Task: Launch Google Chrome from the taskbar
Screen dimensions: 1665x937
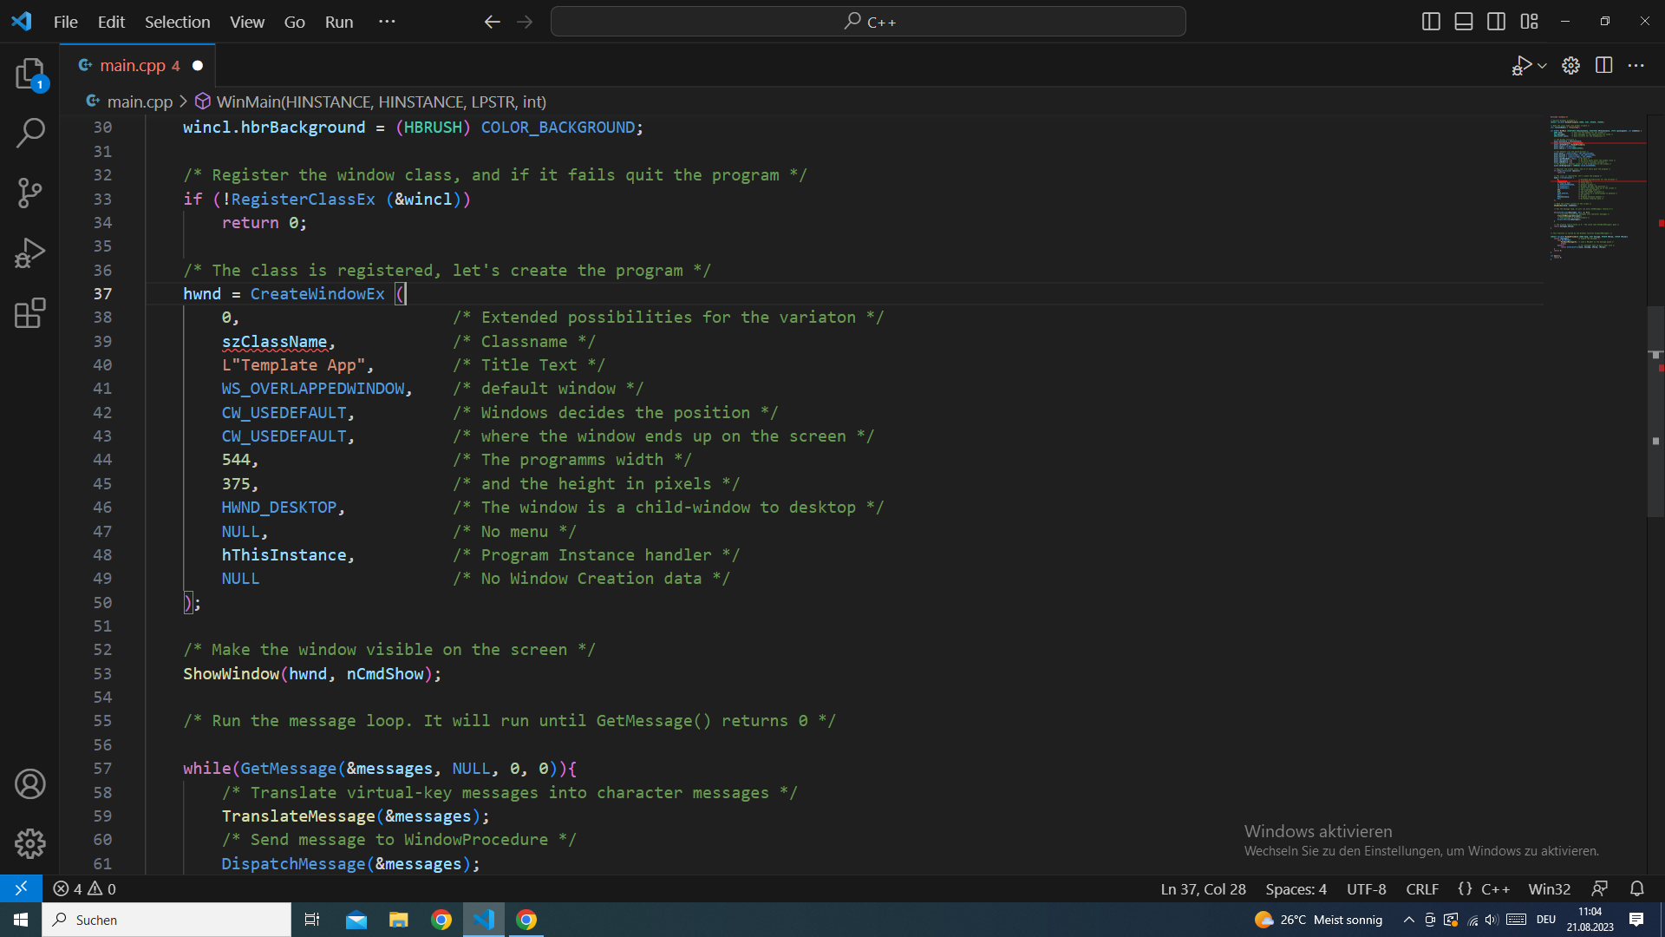Action: [441, 920]
